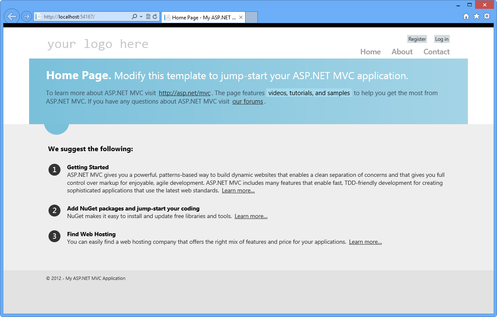The width and height of the screenshot is (497, 317).
Task: Open the About navigation item
Action: click(402, 51)
